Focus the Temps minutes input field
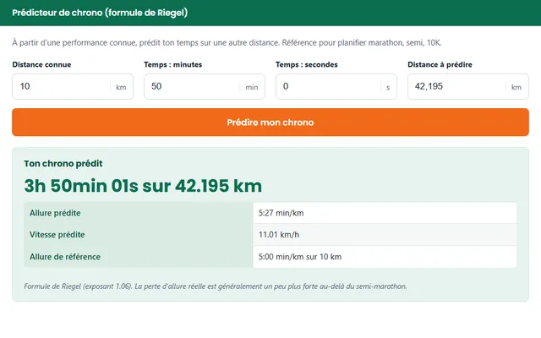Image resolution: width=541 pixels, height=338 pixels. [x=205, y=86]
